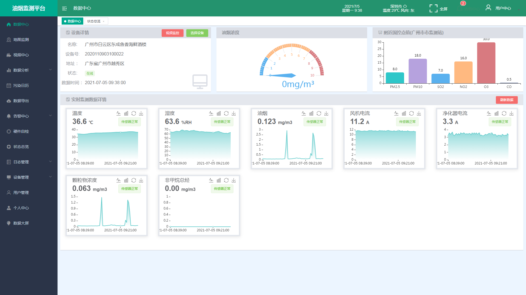This screenshot has height=295, width=526.
Task: Open the 用户中心 dropdown arrow
Action: point(519,10)
